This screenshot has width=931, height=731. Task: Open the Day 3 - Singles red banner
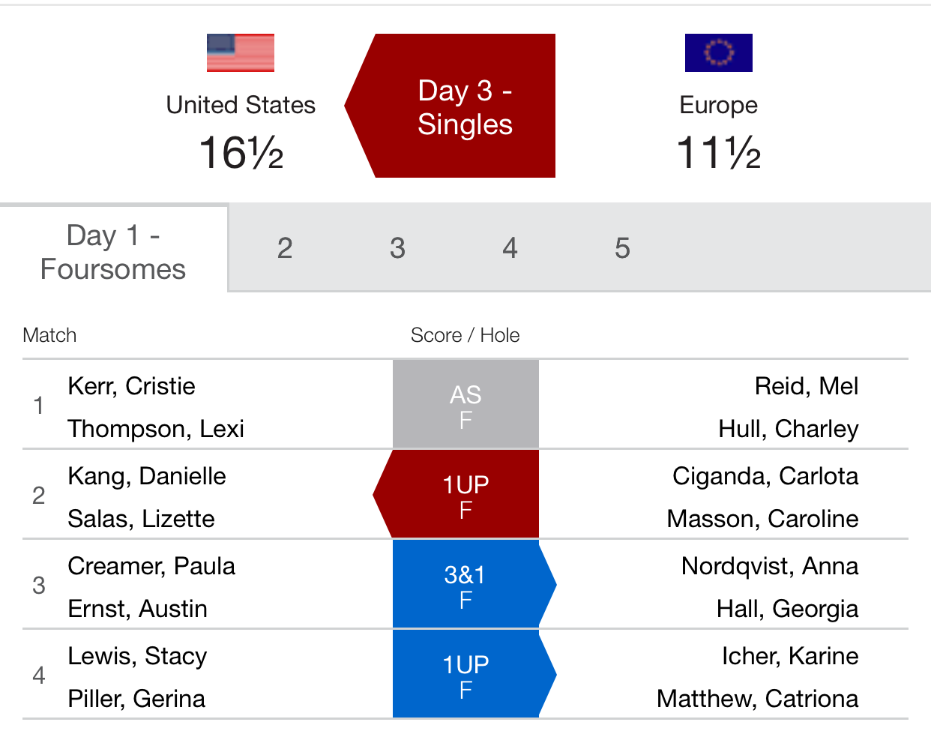(x=450, y=106)
